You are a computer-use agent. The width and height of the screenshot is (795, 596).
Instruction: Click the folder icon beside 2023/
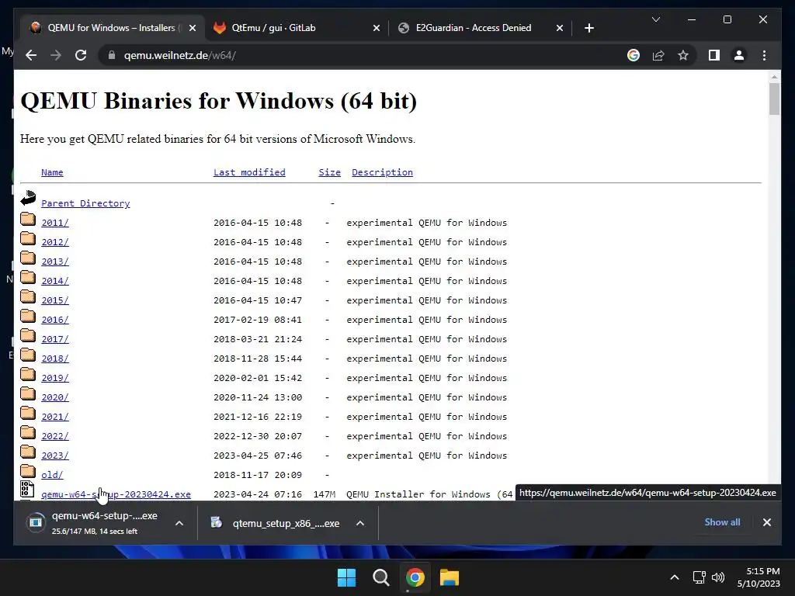click(x=28, y=452)
